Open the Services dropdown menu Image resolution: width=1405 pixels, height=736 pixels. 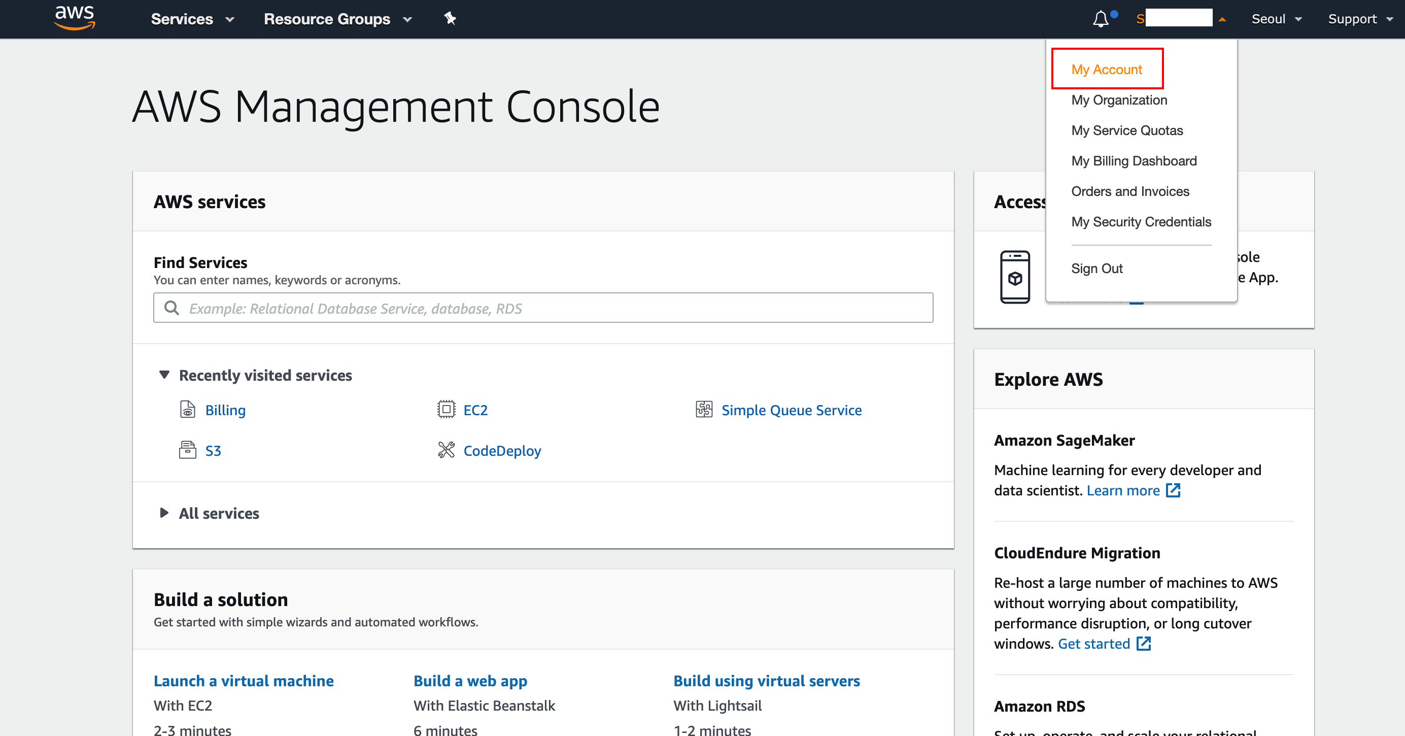point(192,19)
